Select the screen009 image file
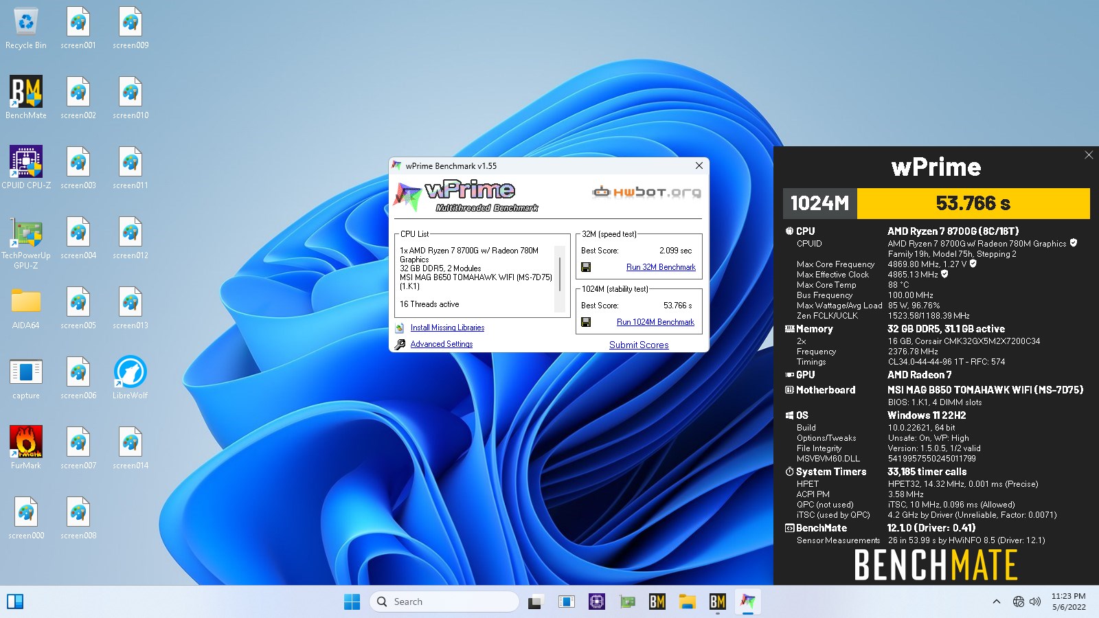 click(x=131, y=28)
